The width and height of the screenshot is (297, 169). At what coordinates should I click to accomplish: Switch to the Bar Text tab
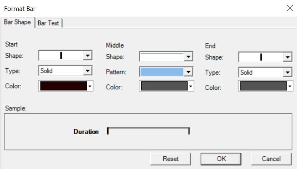click(x=48, y=23)
